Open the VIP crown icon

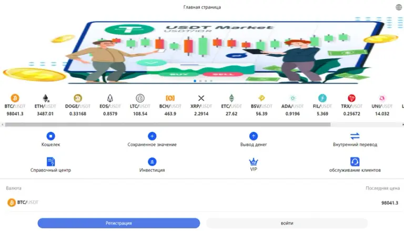click(x=254, y=162)
